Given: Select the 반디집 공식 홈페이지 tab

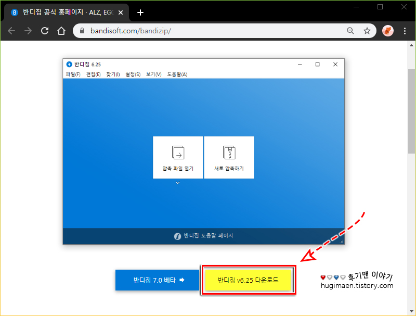Looking at the screenshot, I should [x=67, y=12].
